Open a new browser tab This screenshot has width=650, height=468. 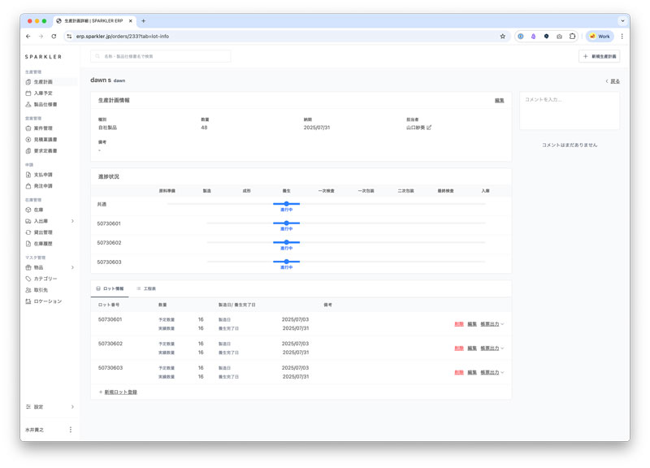click(x=144, y=21)
